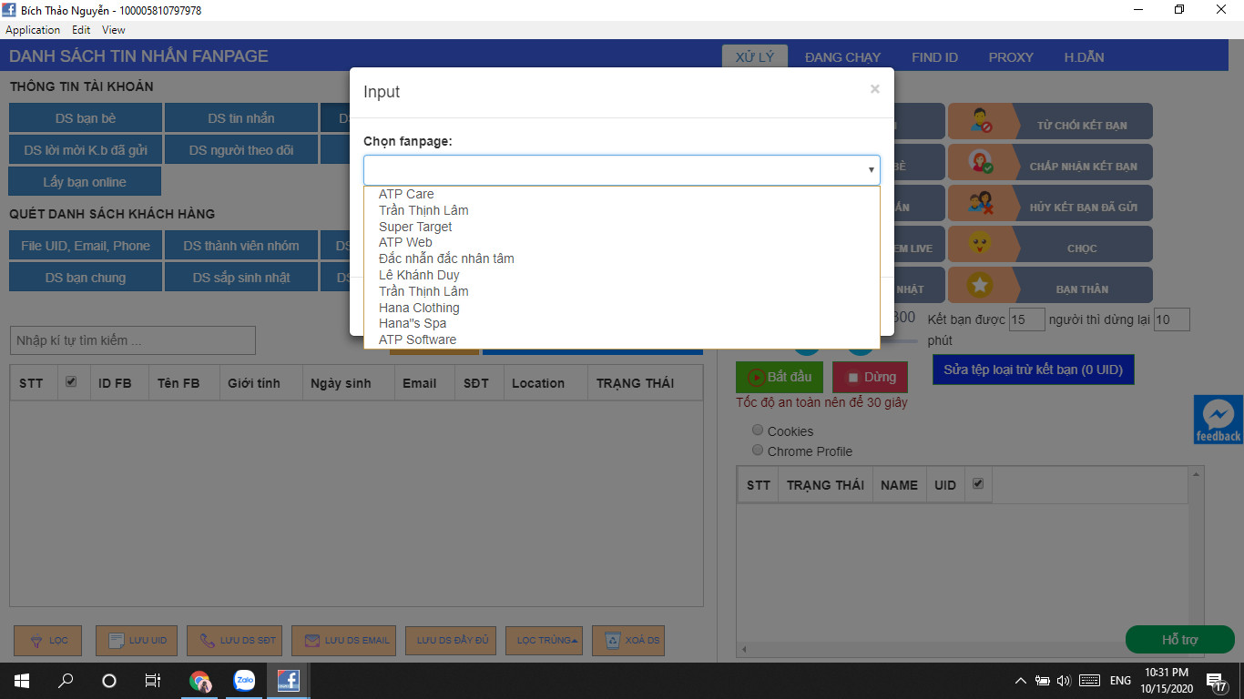This screenshot has height=699, width=1244.
Task: Open the Windows Start menu
Action: (x=22, y=680)
